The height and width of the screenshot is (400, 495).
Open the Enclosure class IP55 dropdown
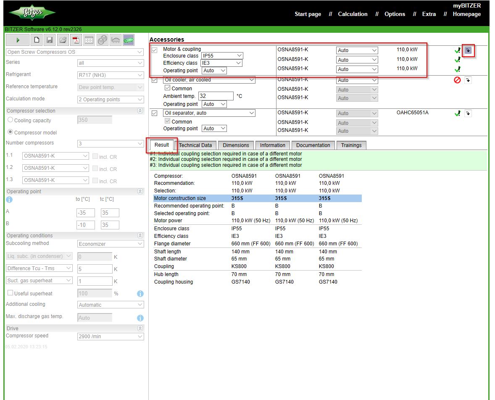click(222, 55)
